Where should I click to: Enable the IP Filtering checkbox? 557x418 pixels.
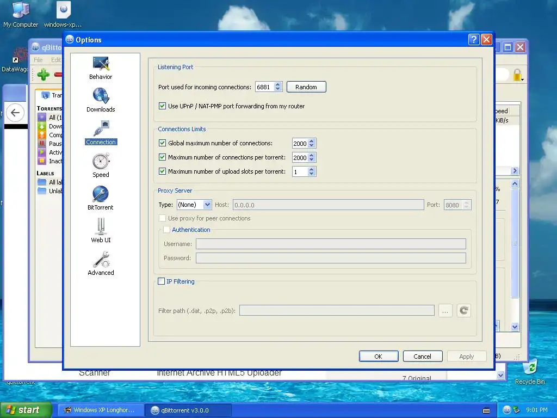pos(161,281)
